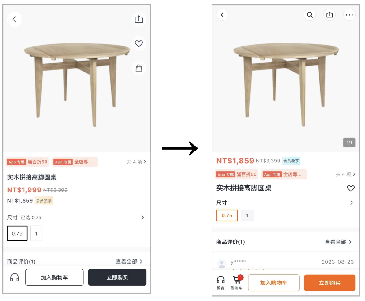Image resolution: width=365 pixels, height=301 pixels.
Task: Open 查看全部 reviews in the right mockup
Action: tap(338, 242)
